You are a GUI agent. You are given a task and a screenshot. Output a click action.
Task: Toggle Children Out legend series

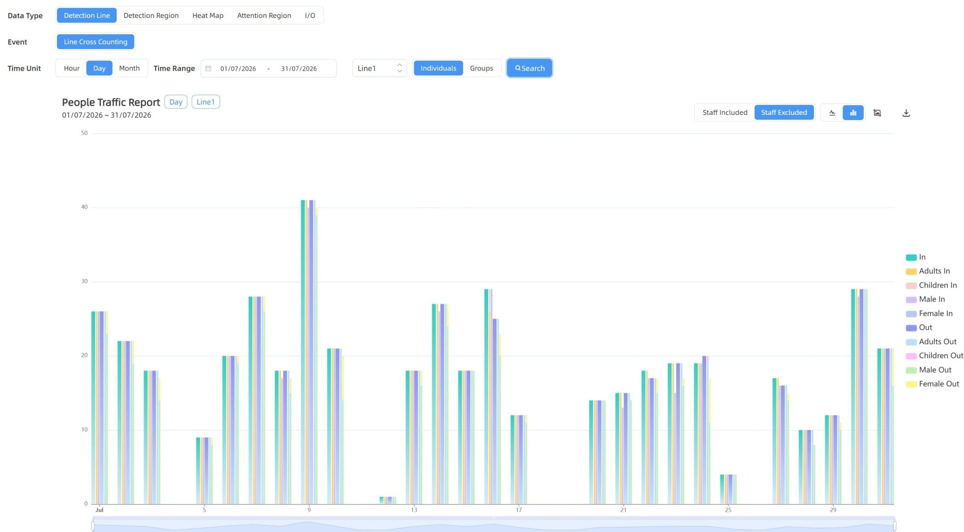934,356
